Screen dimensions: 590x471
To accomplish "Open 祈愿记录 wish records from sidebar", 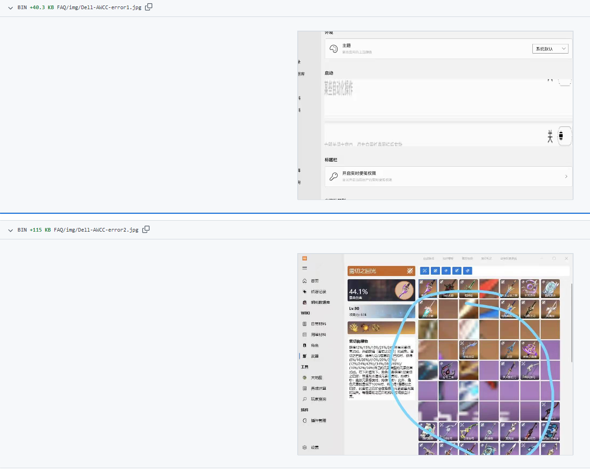I will (318, 292).
